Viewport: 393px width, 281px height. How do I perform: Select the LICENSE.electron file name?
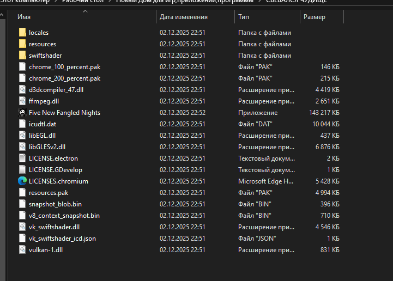pos(53,158)
